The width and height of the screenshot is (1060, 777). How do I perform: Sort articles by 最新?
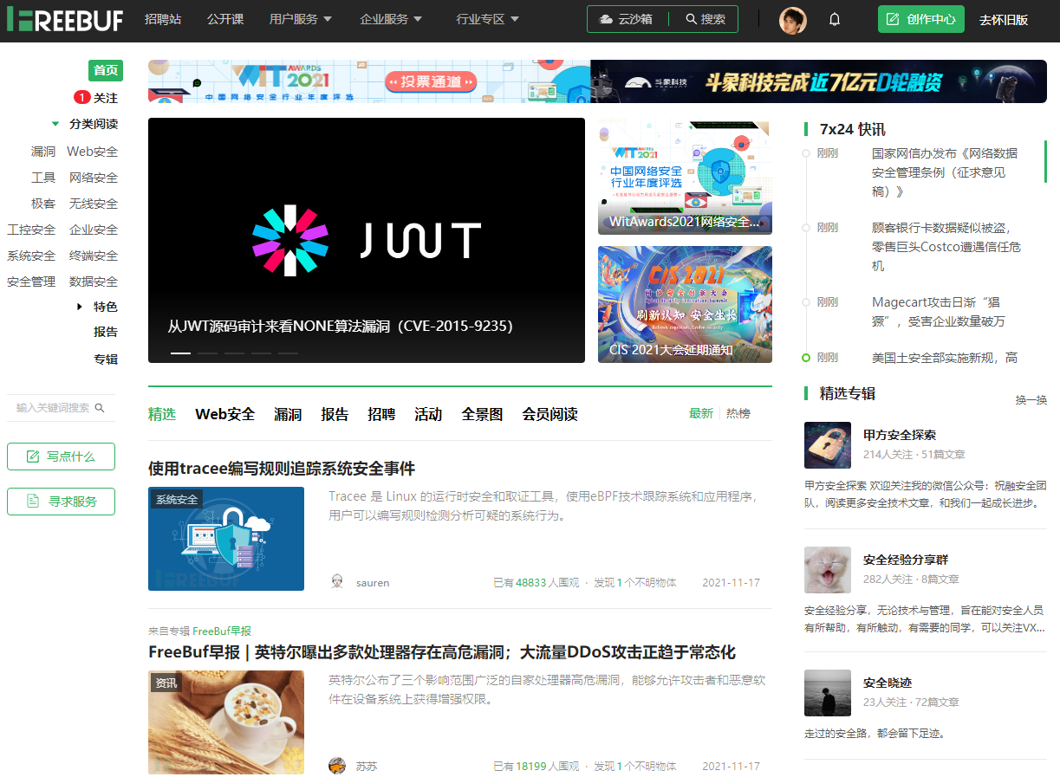701,414
